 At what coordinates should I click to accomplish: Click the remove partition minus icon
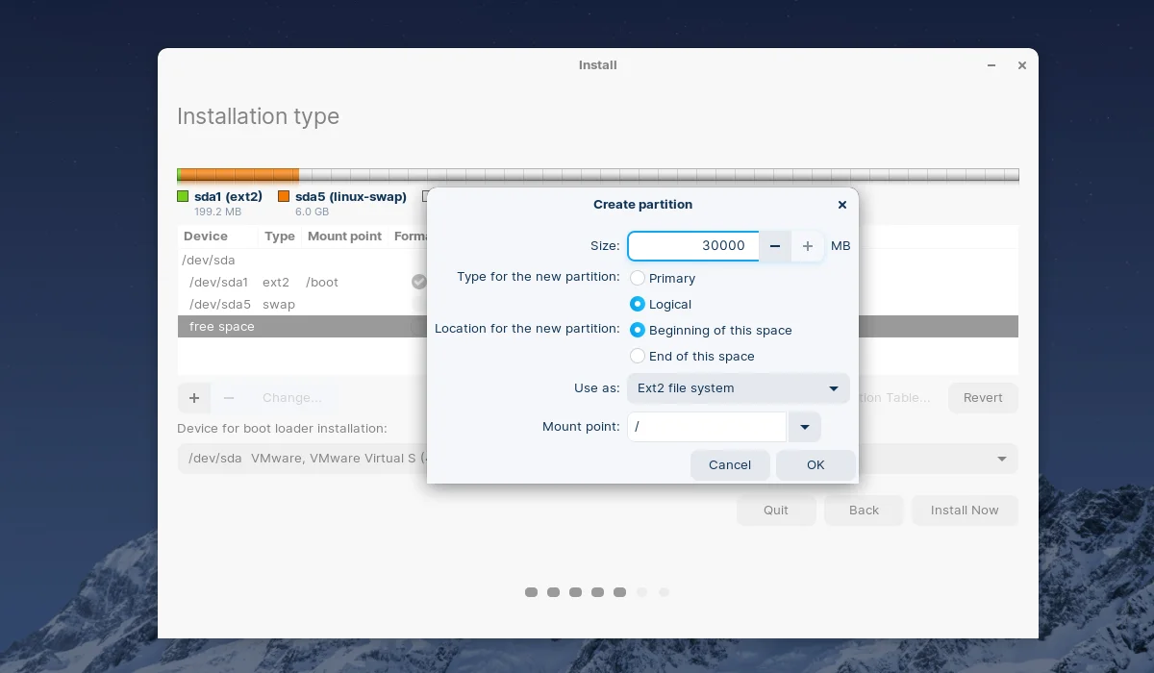[x=229, y=398]
